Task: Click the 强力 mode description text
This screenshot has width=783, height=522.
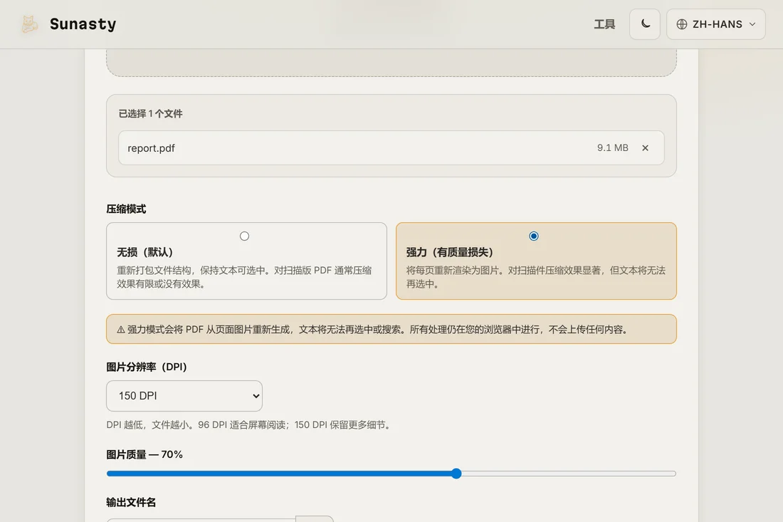Action: (x=536, y=277)
